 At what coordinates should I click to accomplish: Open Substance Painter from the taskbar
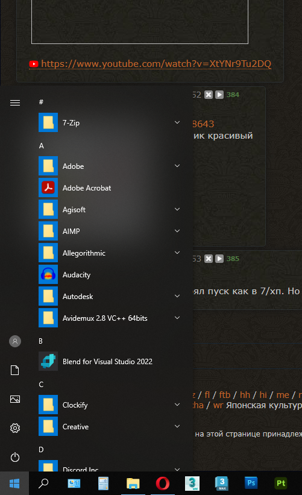click(281, 483)
